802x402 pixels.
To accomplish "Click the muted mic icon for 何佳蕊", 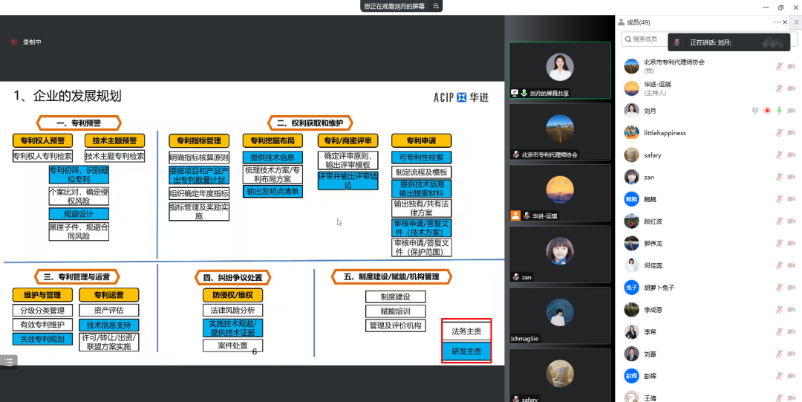I will tap(779, 265).
